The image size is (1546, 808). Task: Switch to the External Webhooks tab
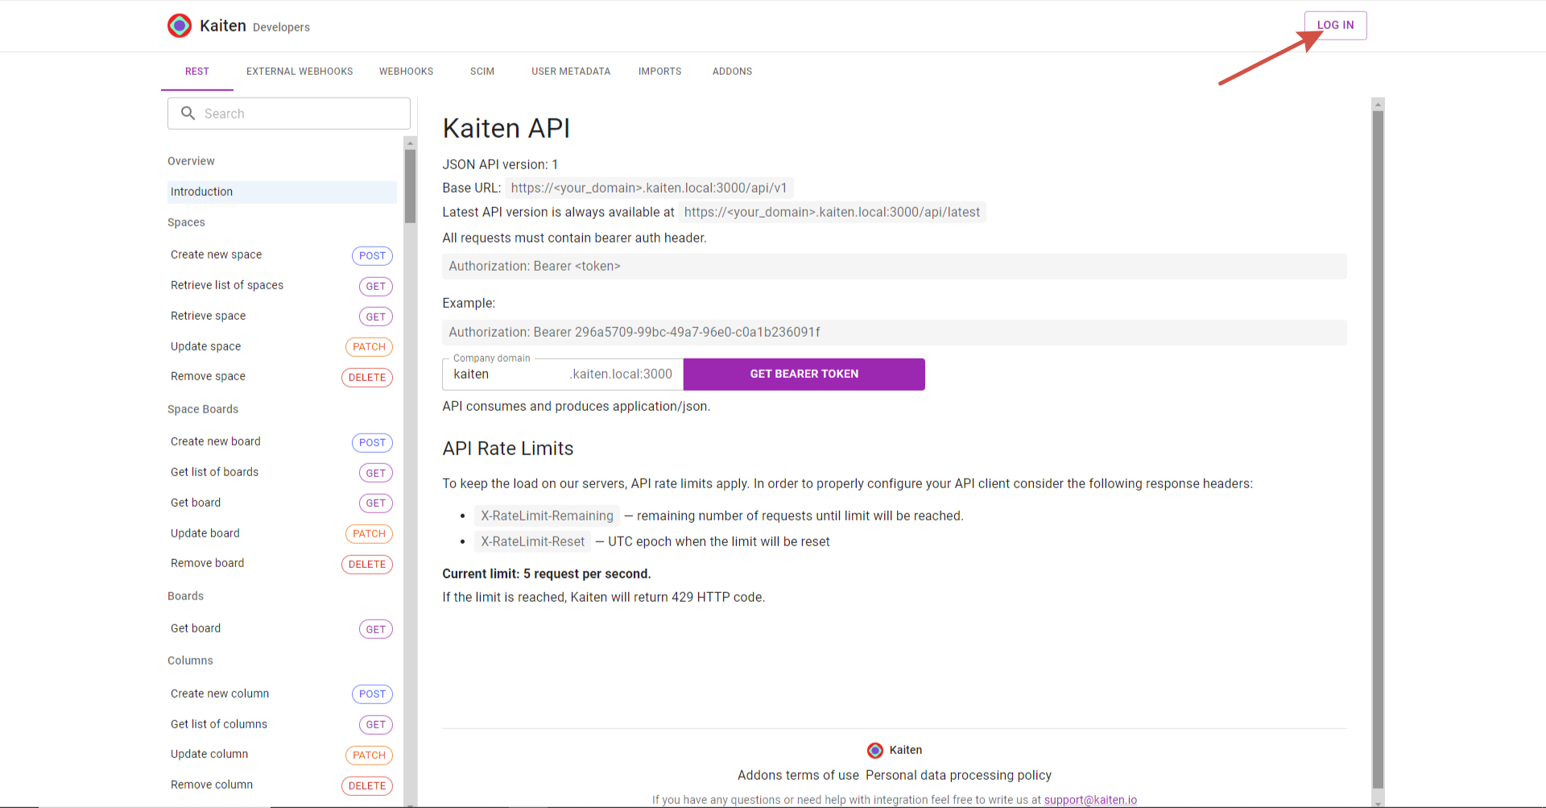300,72
